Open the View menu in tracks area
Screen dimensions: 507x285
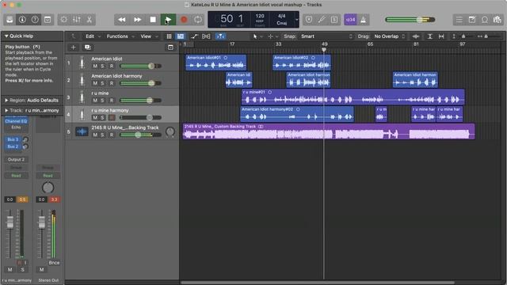(x=149, y=36)
